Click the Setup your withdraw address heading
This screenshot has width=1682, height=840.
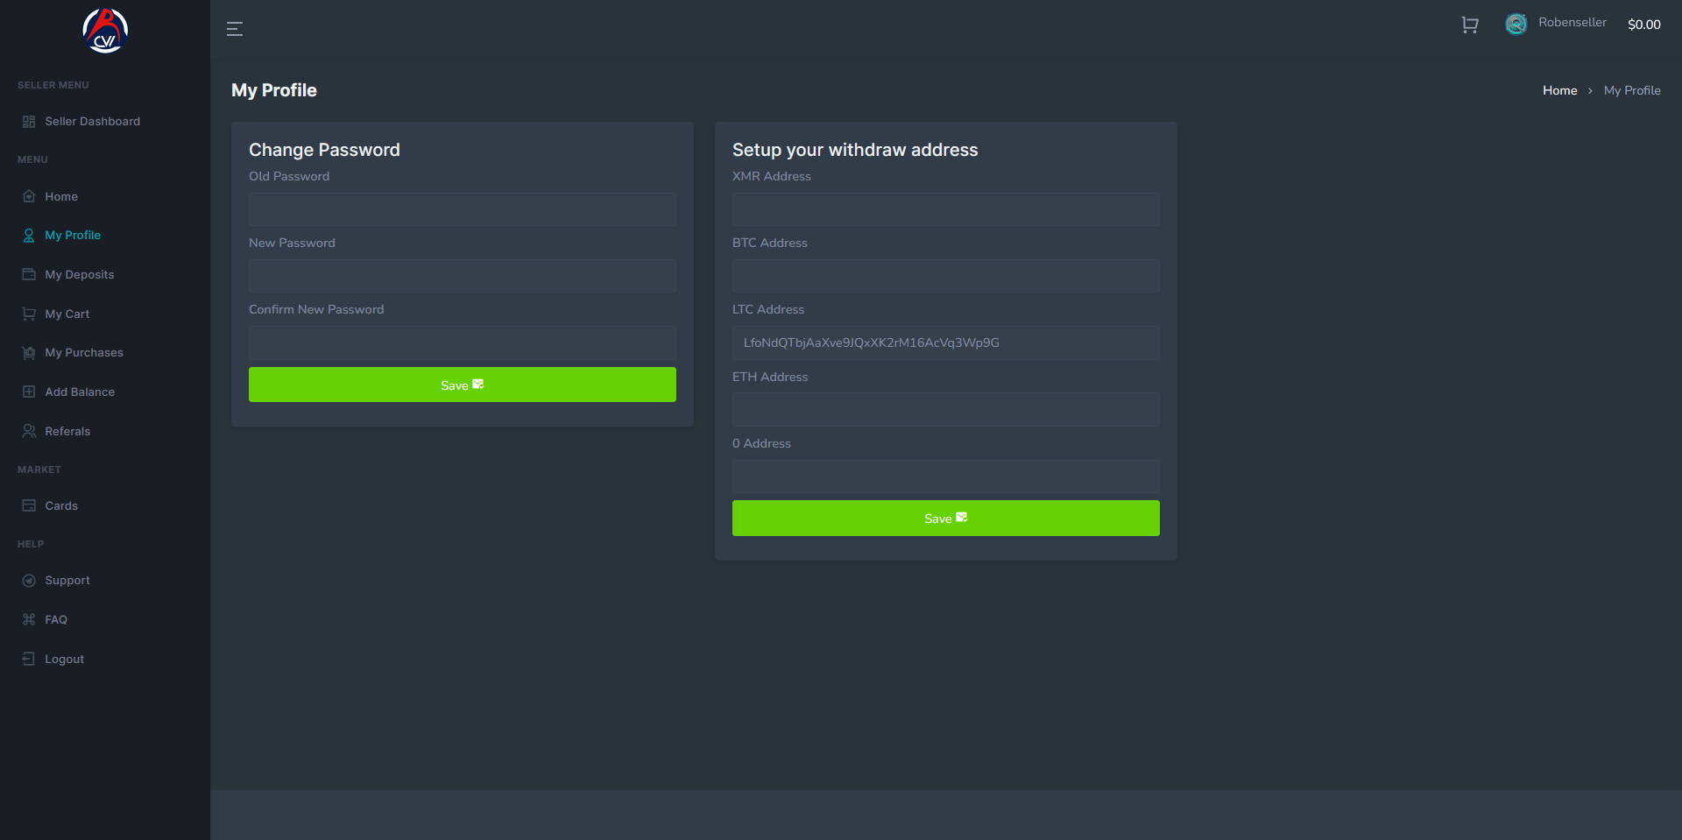click(x=855, y=150)
